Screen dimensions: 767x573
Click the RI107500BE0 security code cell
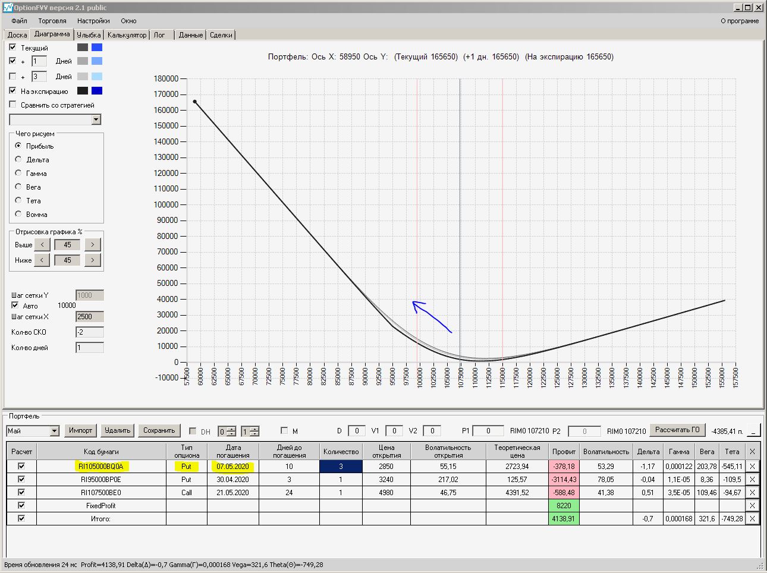[x=101, y=493]
